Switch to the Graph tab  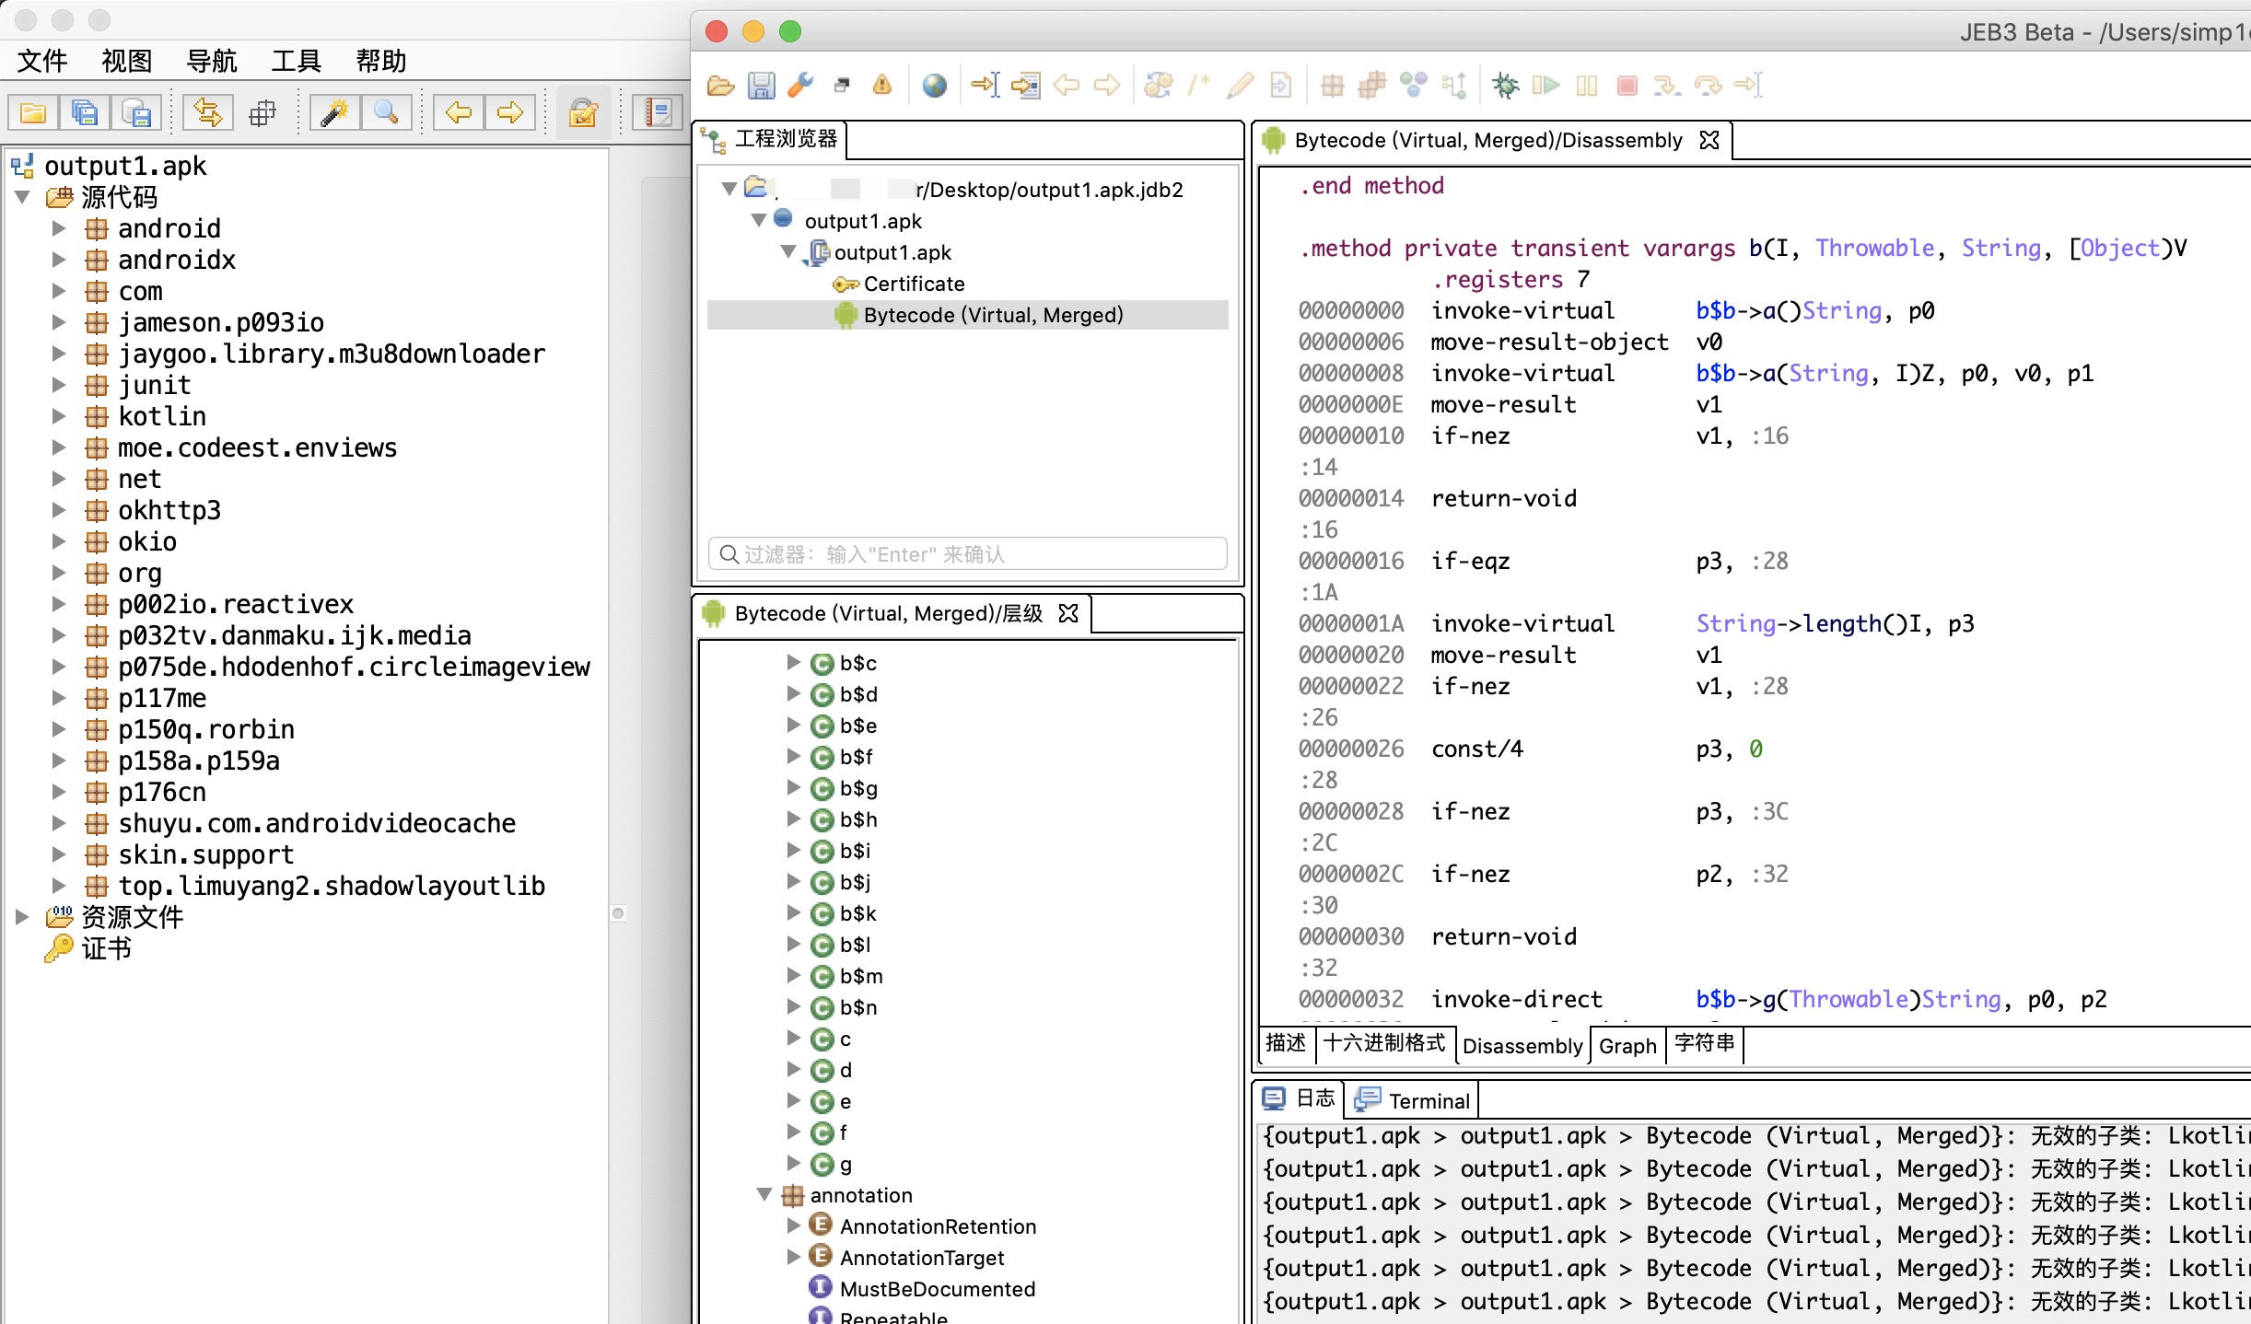(1627, 1046)
